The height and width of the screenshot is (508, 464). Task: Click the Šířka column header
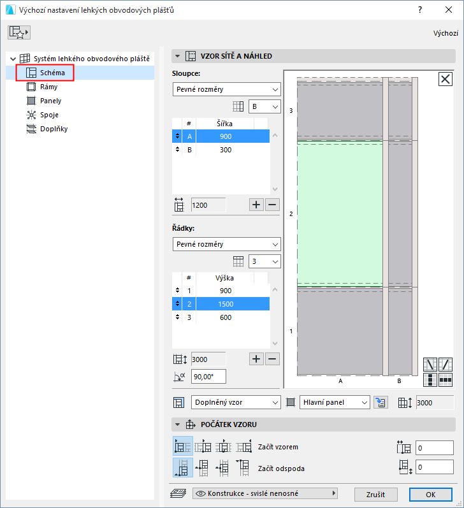pyautogui.click(x=224, y=124)
